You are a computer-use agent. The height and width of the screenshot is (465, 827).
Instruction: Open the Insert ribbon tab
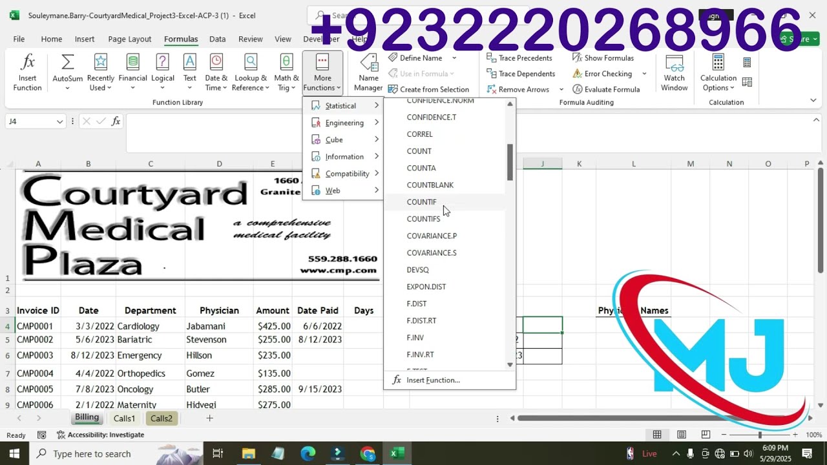(85, 39)
